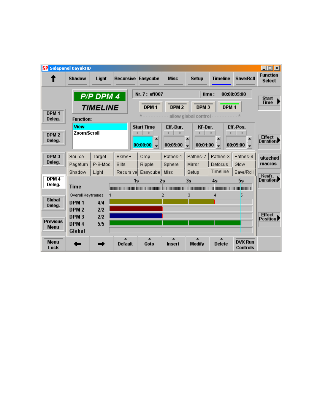Open the Pathes-1 tab
Screen dimensions: 314x403
click(173, 157)
